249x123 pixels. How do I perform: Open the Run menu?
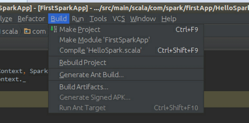78,19
